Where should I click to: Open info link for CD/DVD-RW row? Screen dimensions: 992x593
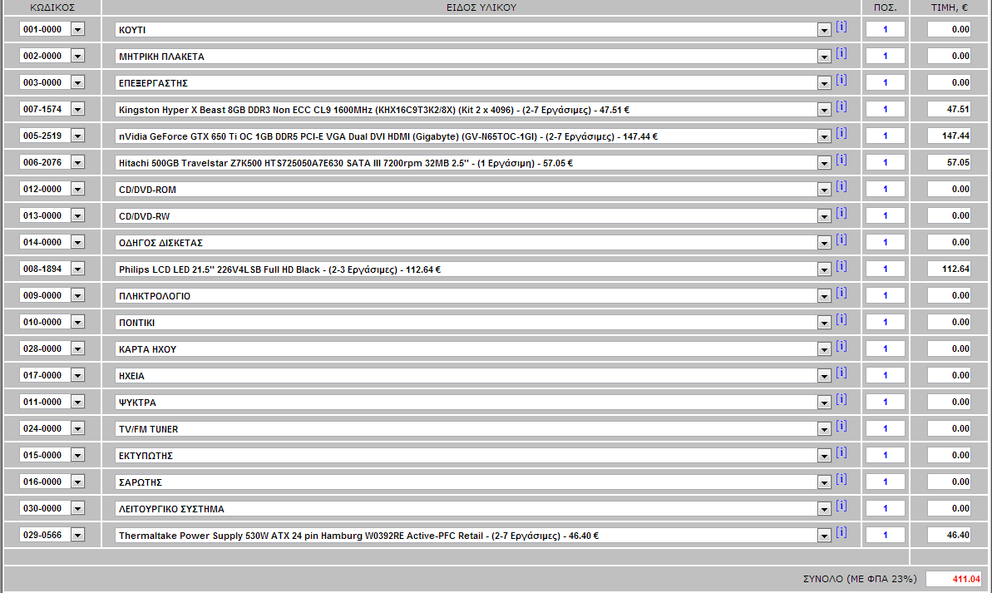click(841, 213)
